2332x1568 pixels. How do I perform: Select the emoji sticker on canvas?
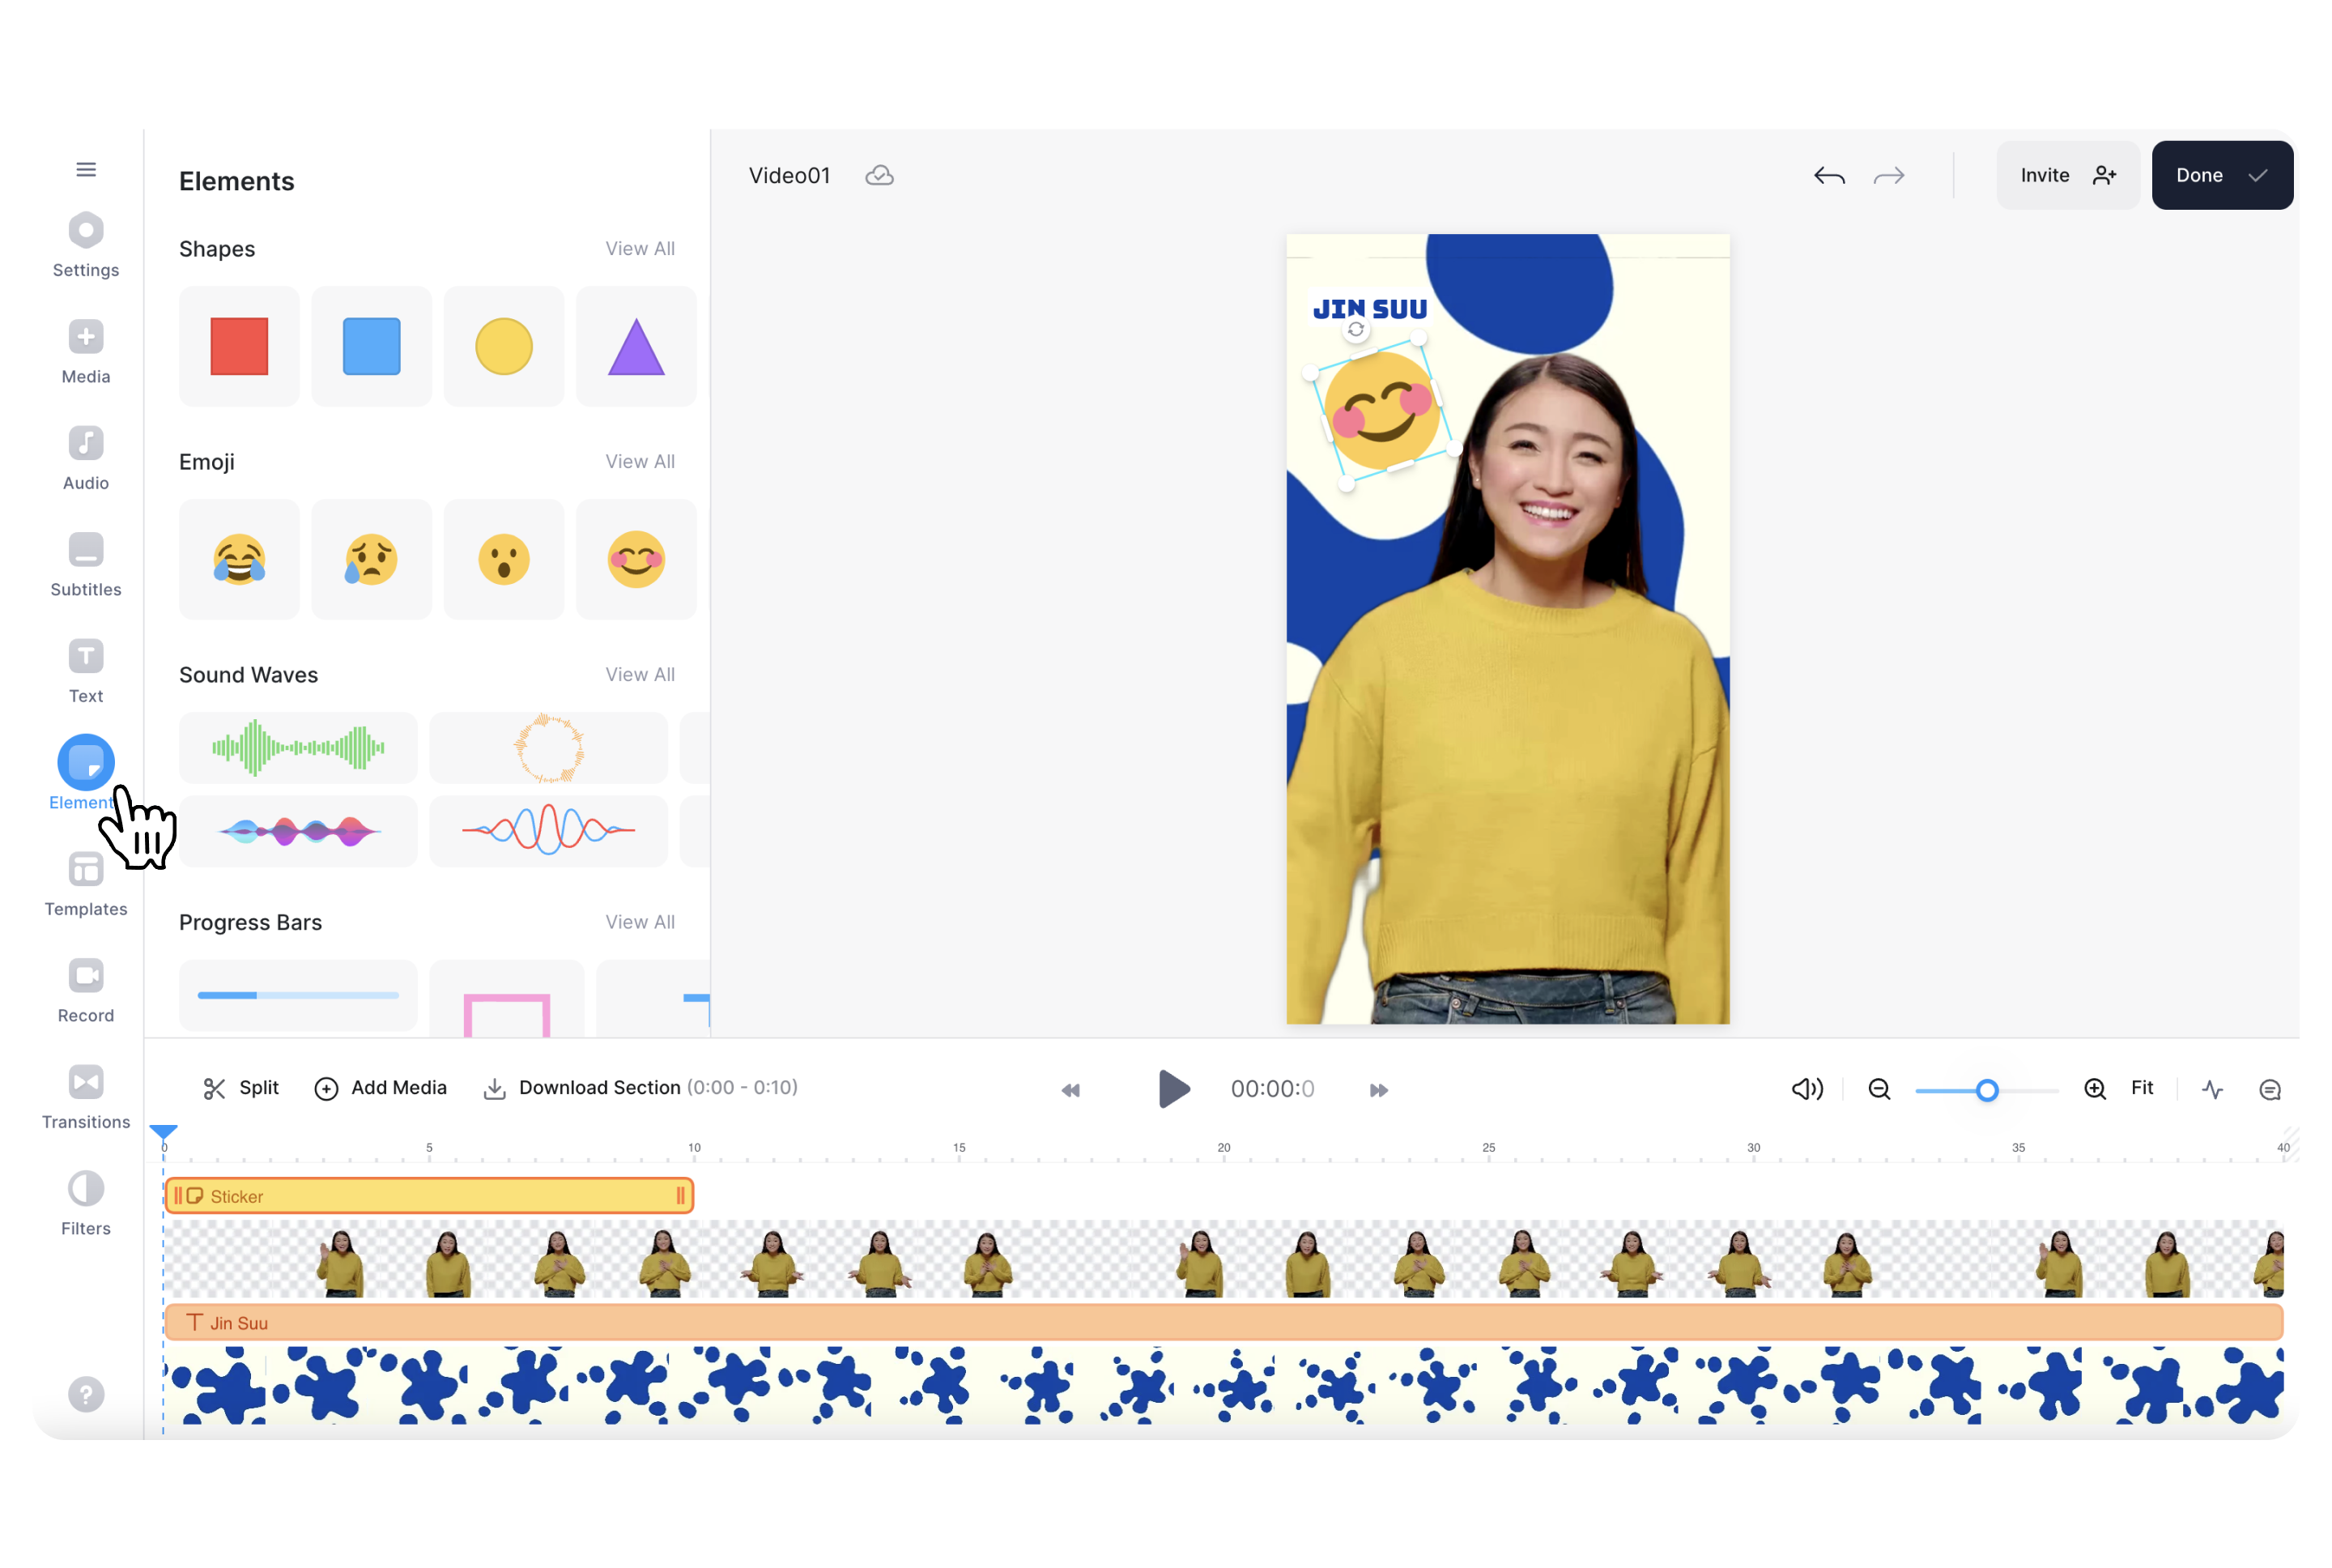(x=1381, y=412)
